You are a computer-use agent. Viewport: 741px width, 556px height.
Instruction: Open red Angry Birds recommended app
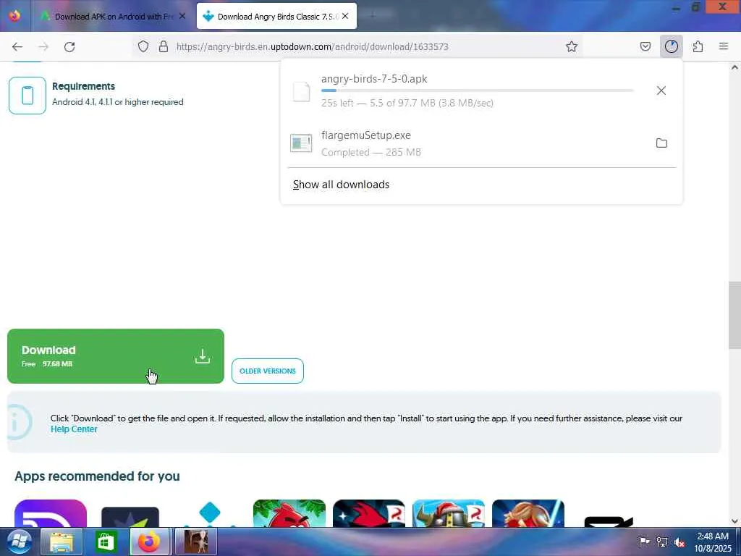coord(289,513)
